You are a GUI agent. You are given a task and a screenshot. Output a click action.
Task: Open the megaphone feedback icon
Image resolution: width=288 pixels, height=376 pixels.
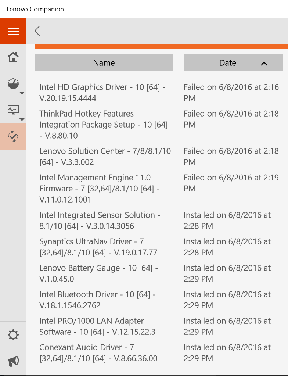(x=13, y=361)
